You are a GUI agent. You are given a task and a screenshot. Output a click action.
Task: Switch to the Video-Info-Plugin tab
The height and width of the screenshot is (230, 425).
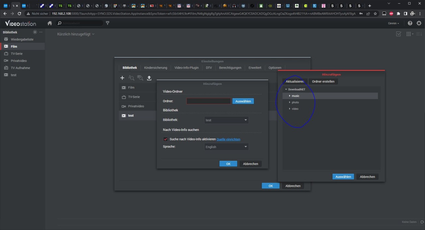click(186, 68)
